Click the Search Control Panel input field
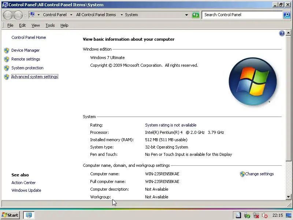 (x=242, y=15)
